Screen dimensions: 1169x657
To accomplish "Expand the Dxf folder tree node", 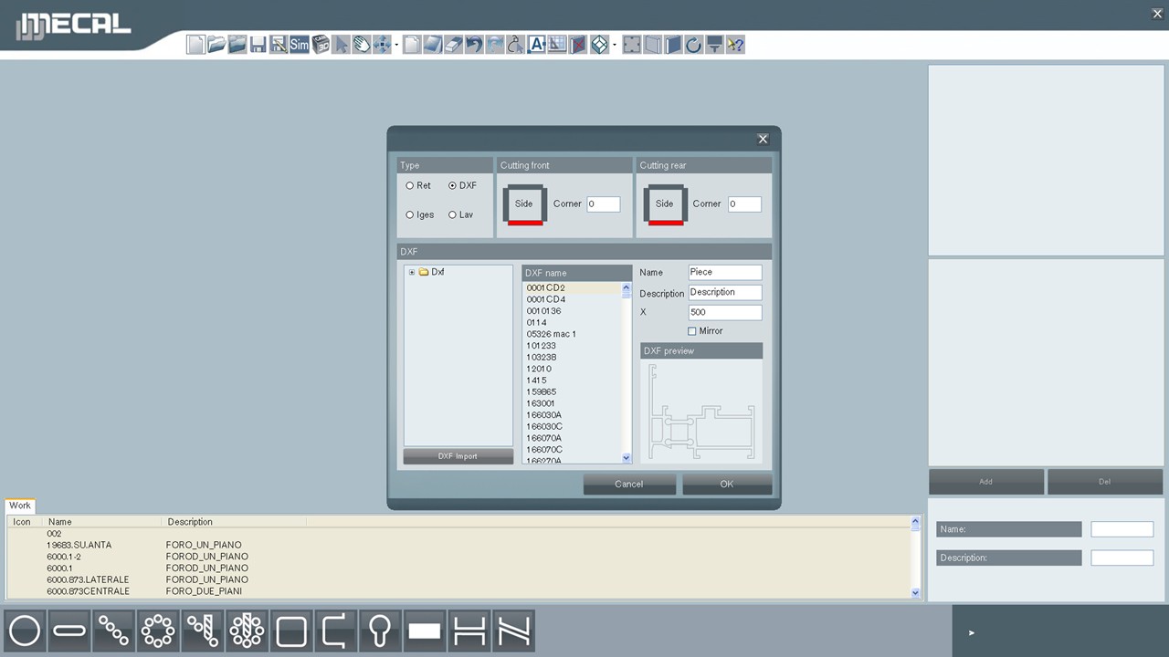I will coord(412,272).
